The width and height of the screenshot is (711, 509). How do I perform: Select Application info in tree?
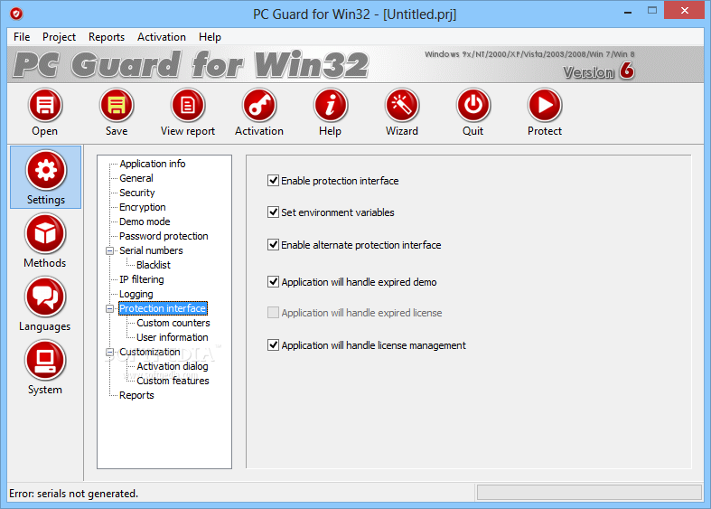(153, 164)
